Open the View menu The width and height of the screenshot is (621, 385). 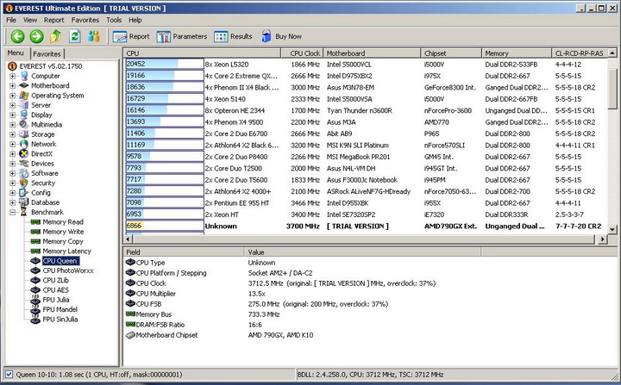point(30,20)
